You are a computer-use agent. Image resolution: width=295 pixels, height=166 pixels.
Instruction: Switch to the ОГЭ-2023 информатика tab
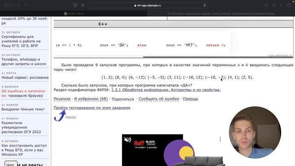coord(221,13)
